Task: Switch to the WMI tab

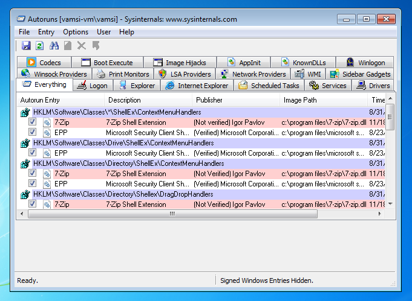Action: pos(308,74)
